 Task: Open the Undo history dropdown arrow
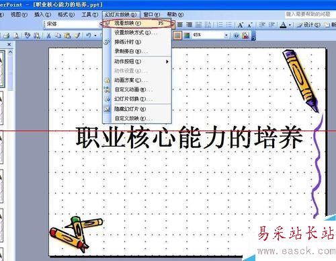[95, 36]
